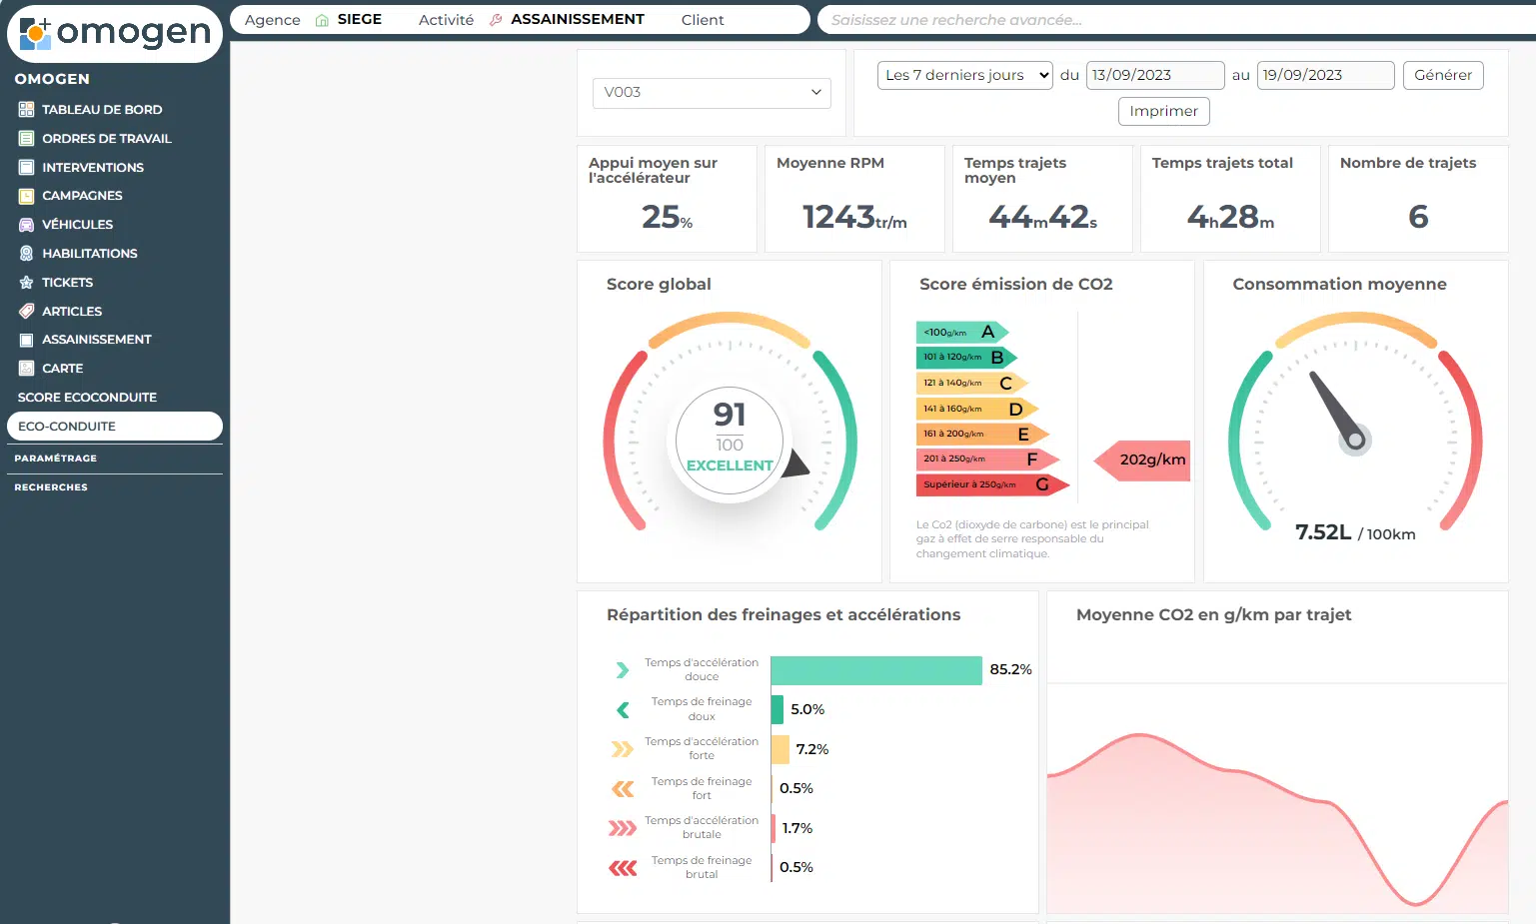Click the green gentle acceleration chevron icon

coord(623,670)
